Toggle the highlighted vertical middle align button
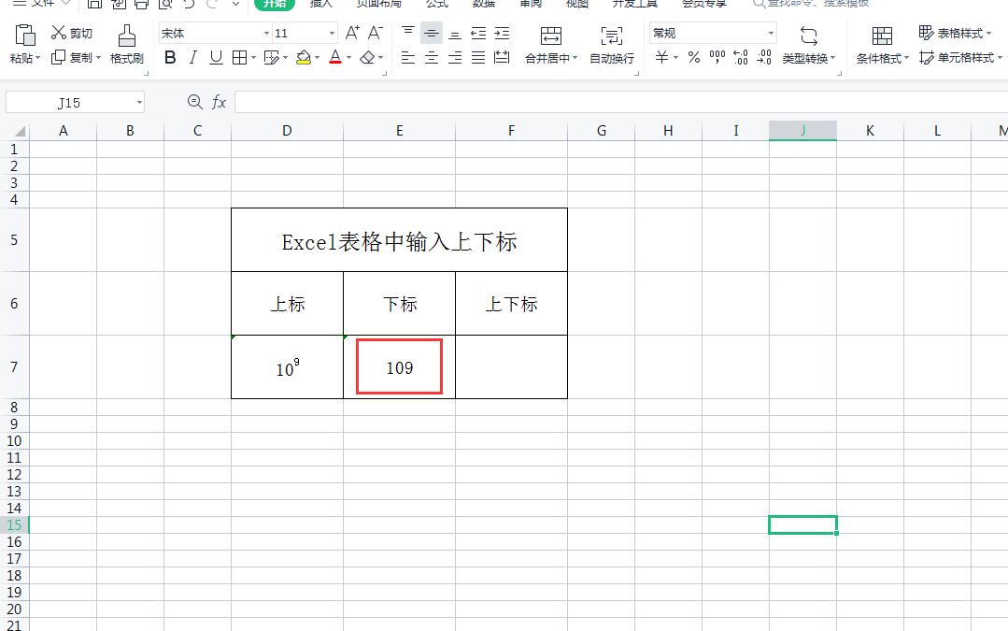Screen dimensions: 1008x631 pos(432,33)
